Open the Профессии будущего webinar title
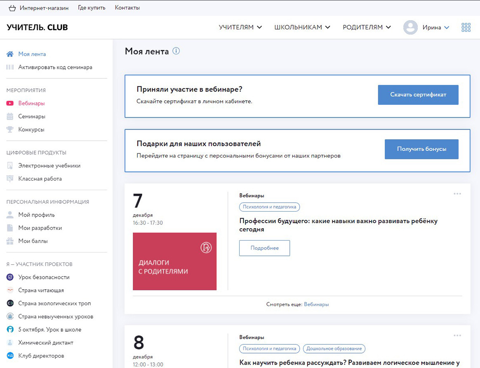This screenshot has height=368, width=480. click(338, 225)
